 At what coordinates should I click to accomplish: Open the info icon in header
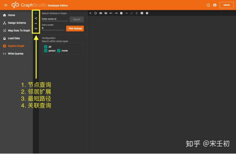tap(208, 5)
